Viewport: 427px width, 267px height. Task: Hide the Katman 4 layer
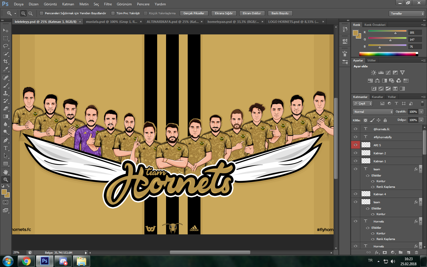[356, 194]
